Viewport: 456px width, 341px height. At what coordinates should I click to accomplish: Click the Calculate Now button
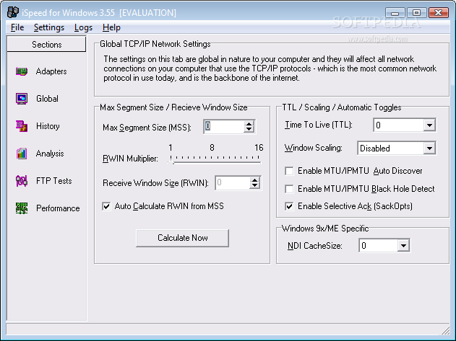[182, 238]
